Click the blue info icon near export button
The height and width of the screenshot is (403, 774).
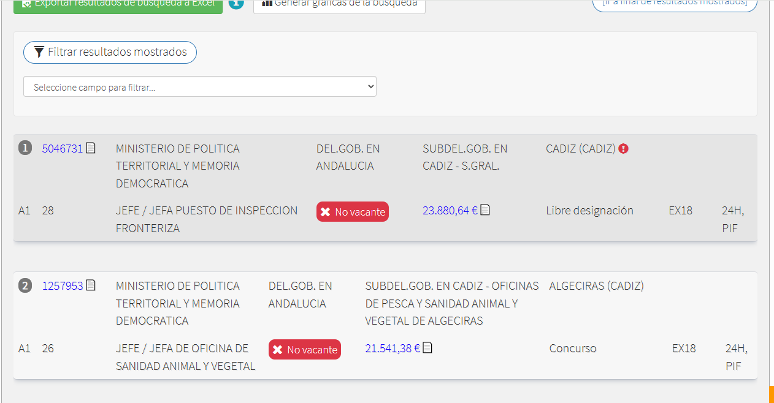coord(236,4)
